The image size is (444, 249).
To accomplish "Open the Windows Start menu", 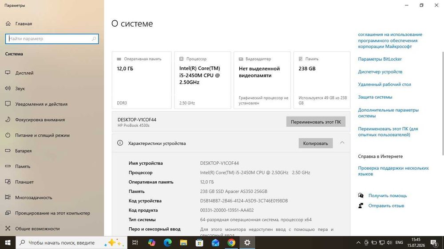I will (8, 242).
